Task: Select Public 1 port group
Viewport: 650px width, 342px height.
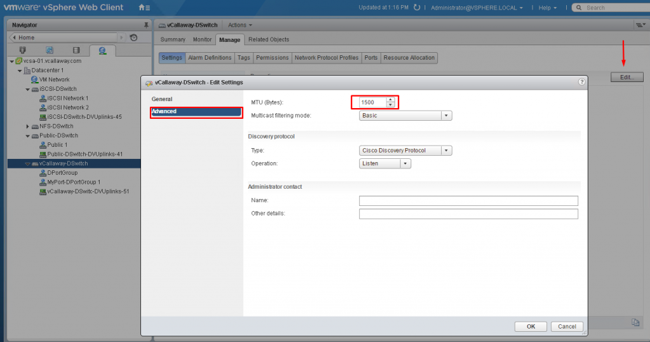Action: click(x=57, y=145)
